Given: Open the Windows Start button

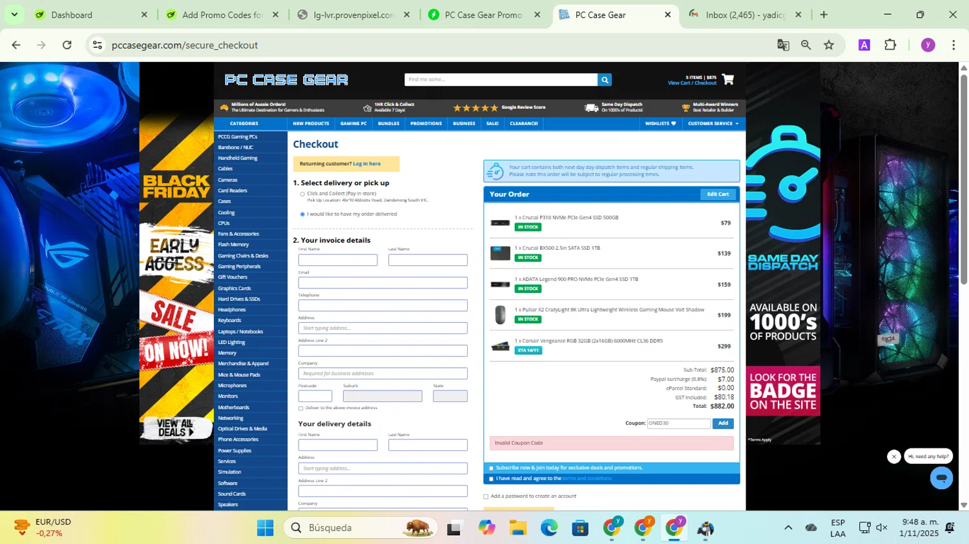Looking at the screenshot, I should 265,528.
